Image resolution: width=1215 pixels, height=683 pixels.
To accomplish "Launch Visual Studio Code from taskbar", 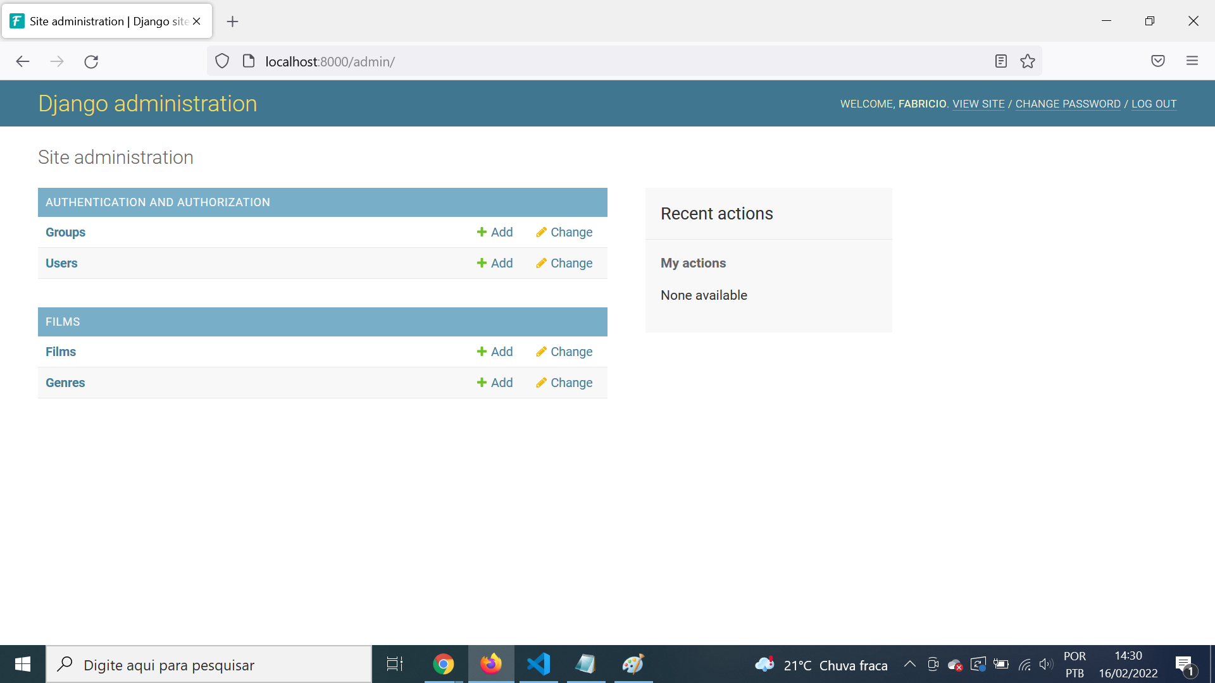I will 539,664.
